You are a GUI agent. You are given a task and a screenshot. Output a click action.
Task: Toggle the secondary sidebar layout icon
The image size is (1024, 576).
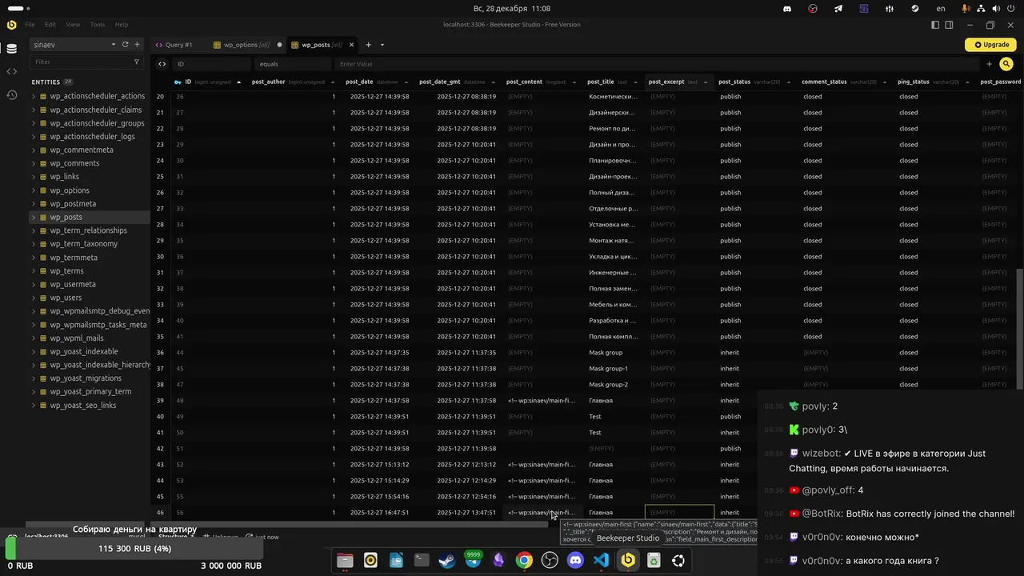(x=949, y=25)
